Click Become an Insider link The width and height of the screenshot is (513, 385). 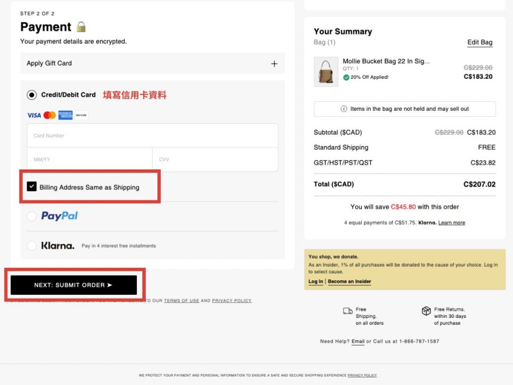click(349, 282)
